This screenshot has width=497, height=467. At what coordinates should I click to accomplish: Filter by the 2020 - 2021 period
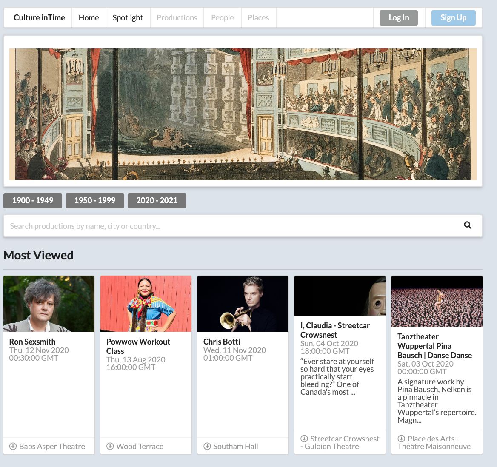[157, 201]
